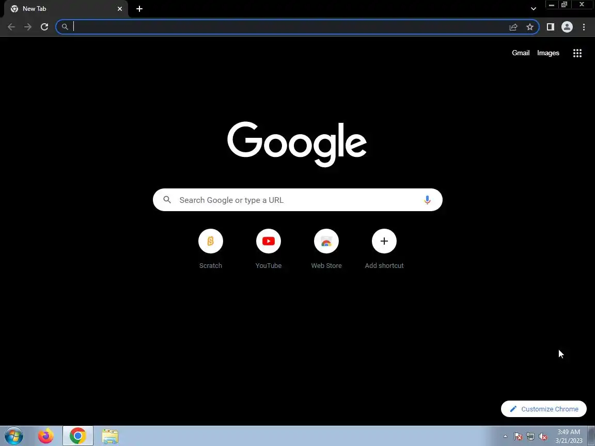Image resolution: width=595 pixels, height=446 pixels.
Task: Open File Explorer from taskbar
Action: 110,436
